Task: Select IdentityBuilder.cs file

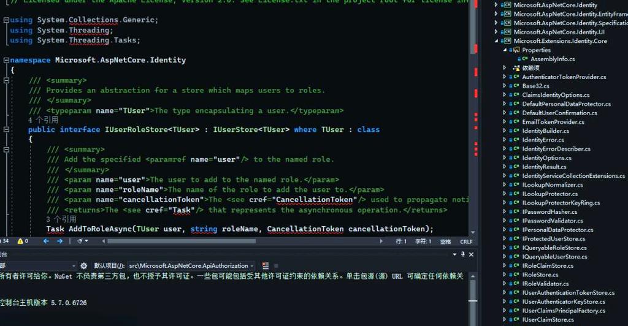Action: tap(545, 131)
